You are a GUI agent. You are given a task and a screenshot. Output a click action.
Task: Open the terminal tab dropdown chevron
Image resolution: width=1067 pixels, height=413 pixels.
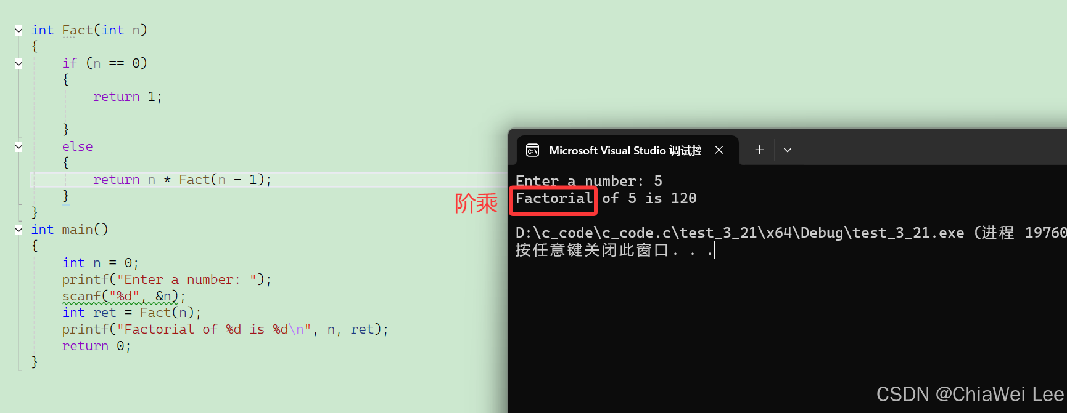788,150
